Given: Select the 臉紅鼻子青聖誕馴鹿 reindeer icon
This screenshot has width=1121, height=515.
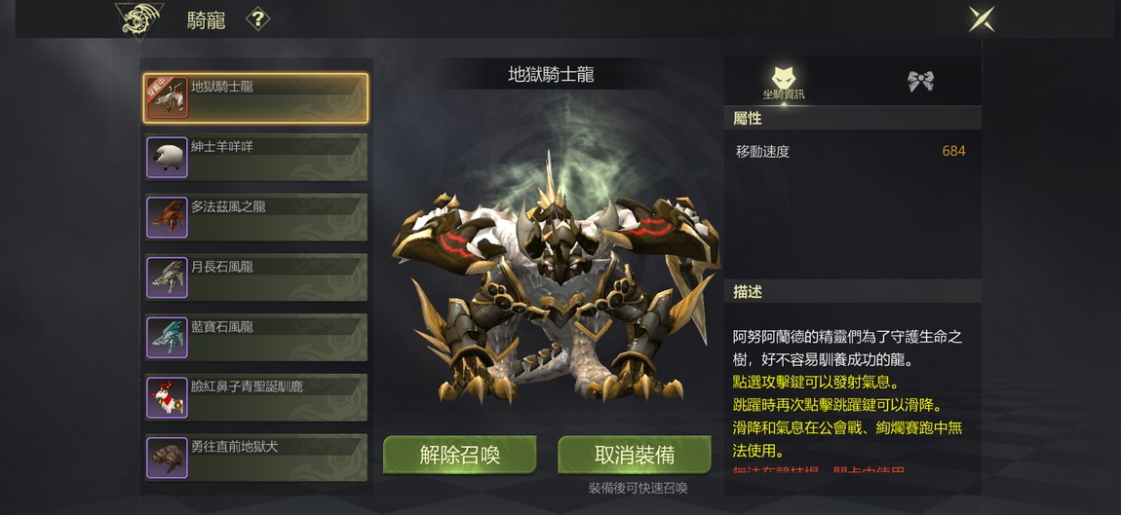Looking at the screenshot, I should click(168, 398).
